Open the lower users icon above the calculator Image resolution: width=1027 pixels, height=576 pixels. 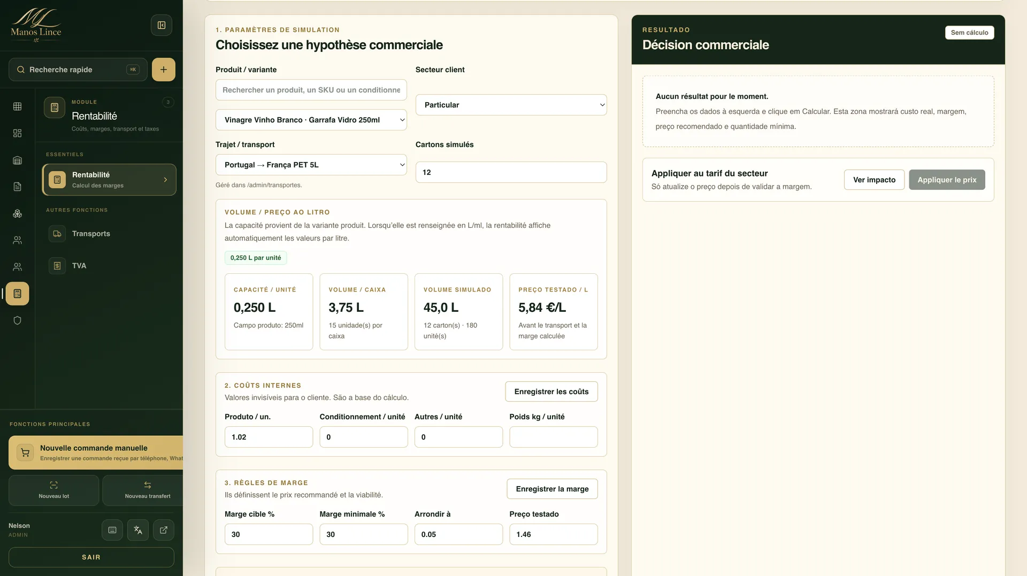coord(17,267)
